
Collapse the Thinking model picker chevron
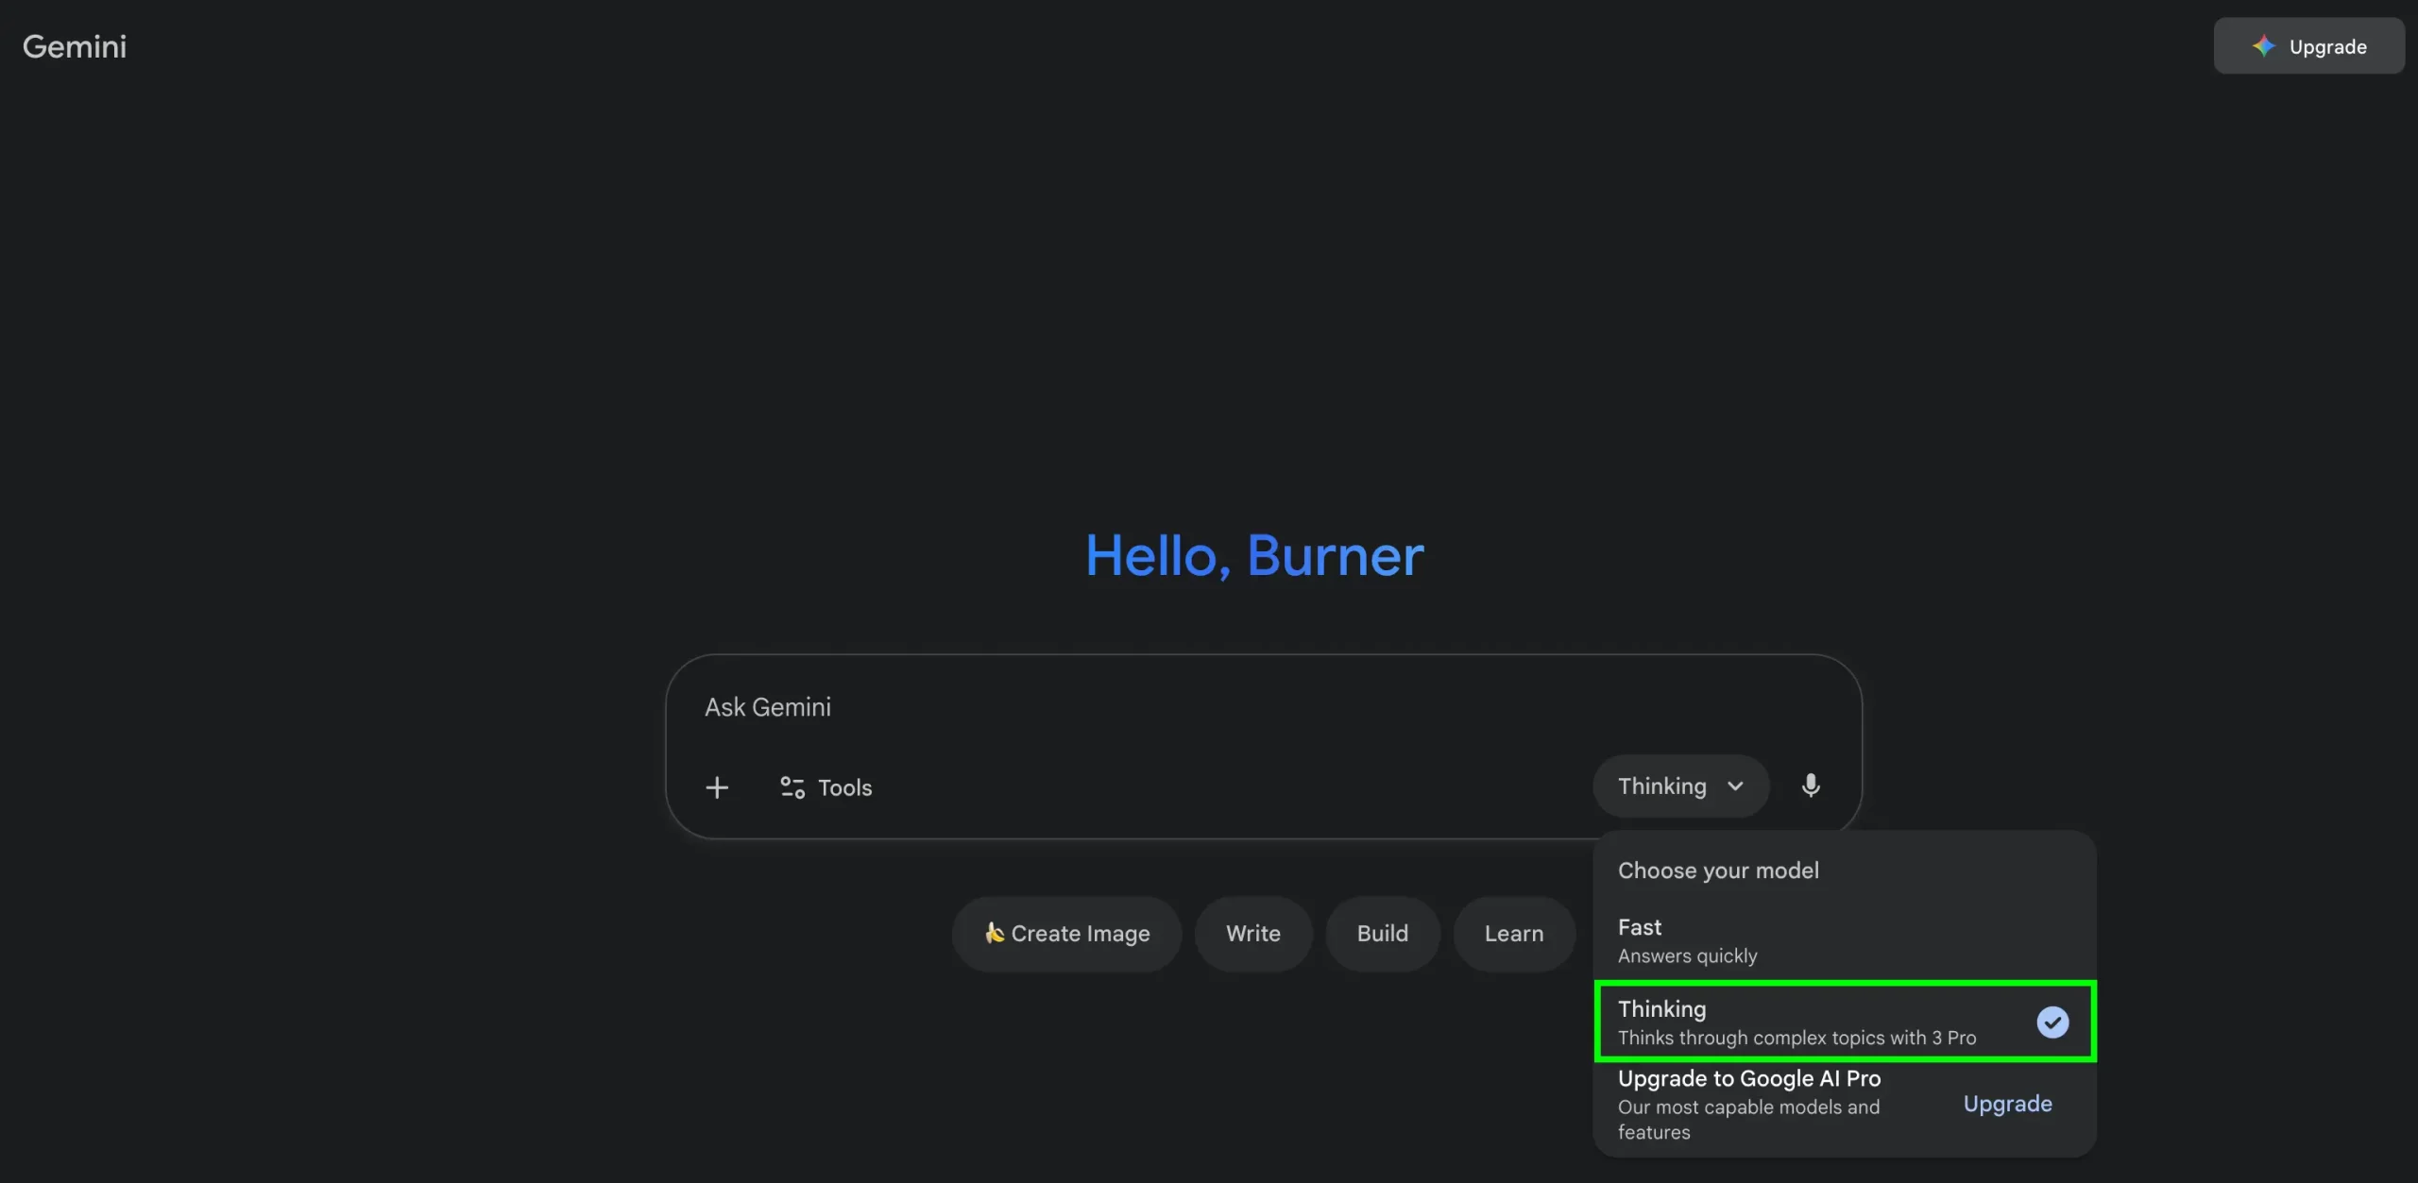point(1735,786)
